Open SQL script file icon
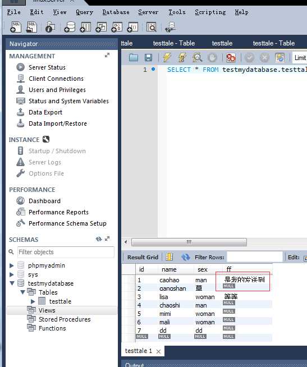Viewport: 307px width, 367px height. point(31,27)
